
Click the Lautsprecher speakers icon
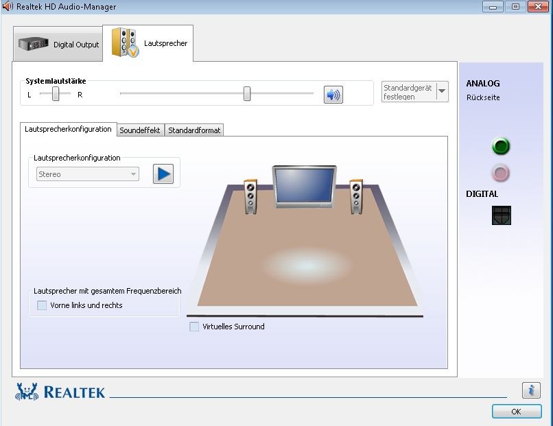[x=125, y=43]
